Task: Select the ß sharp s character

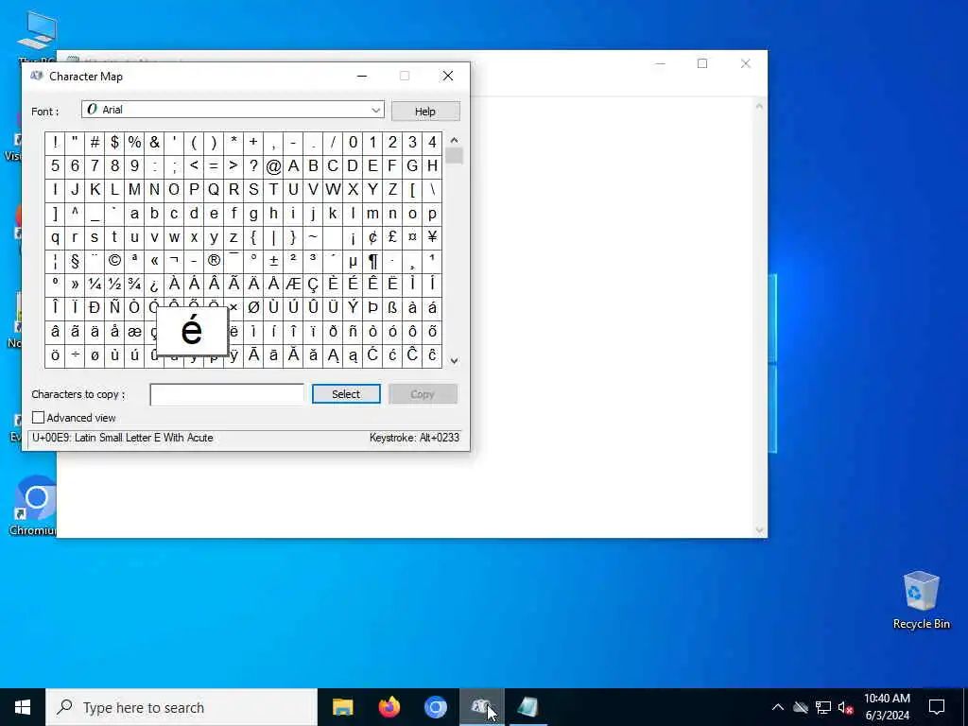Action: coord(392,307)
